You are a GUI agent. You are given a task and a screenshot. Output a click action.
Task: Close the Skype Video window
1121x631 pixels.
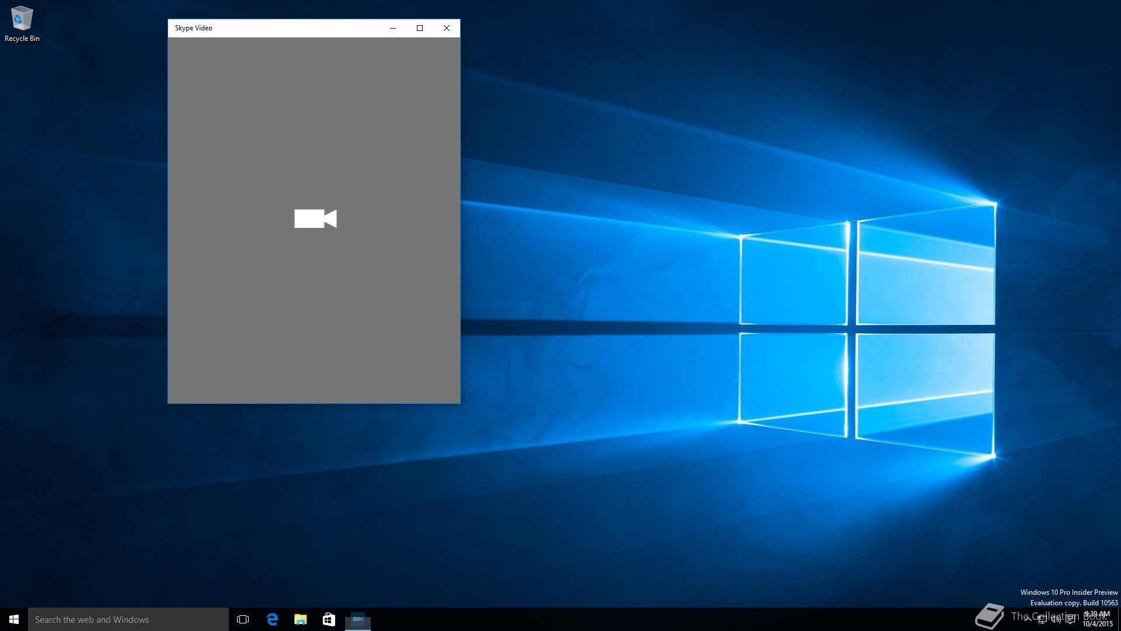pos(447,28)
